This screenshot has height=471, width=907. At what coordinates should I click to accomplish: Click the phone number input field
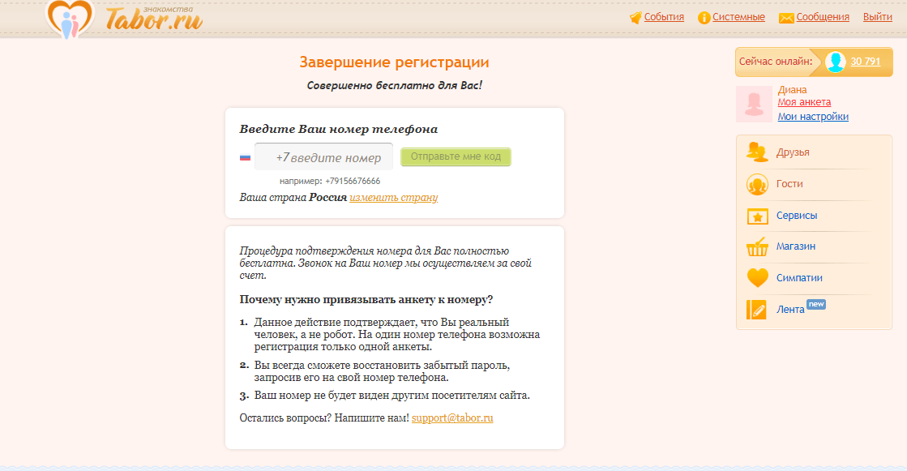point(324,156)
